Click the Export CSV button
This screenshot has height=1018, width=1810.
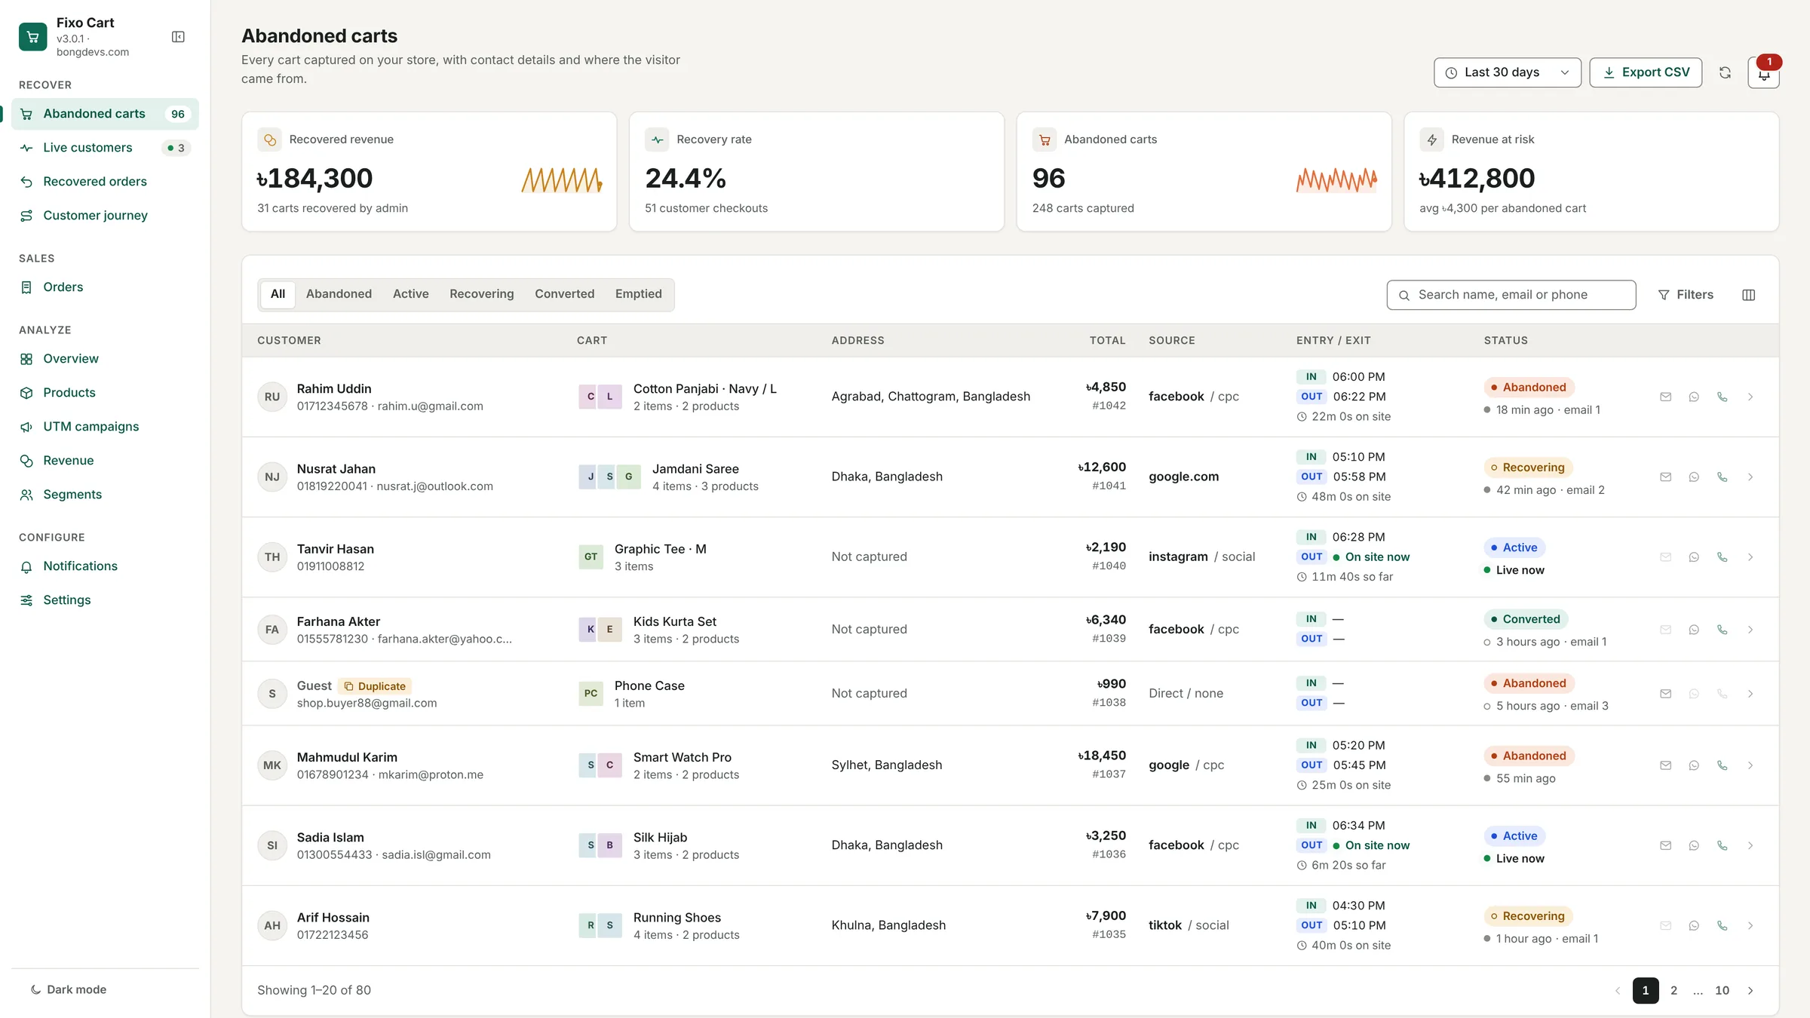[x=1646, y=72]
